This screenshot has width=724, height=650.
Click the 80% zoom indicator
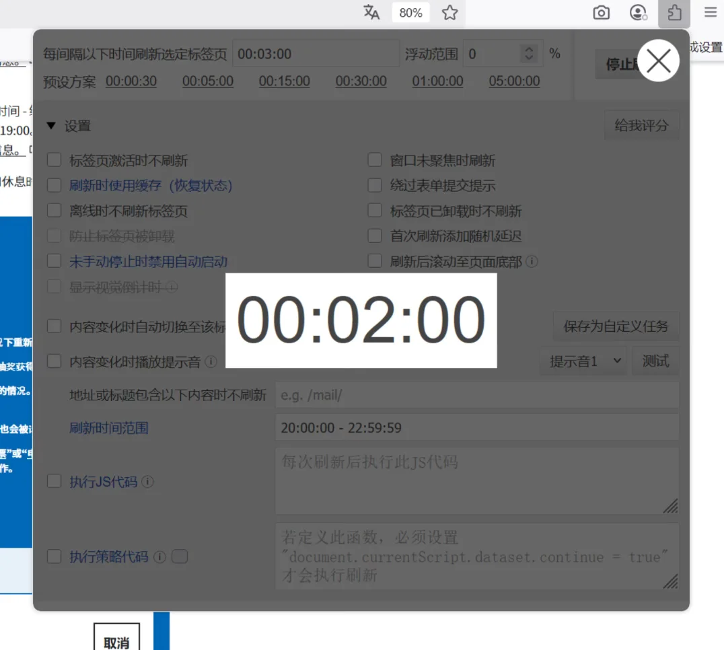(x=410, y=12)
